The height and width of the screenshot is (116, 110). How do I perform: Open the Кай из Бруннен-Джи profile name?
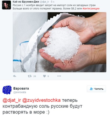[26, 2]
